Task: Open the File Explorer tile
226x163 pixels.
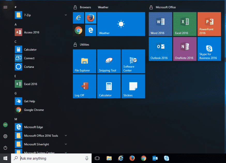Action: click(85, 61)
